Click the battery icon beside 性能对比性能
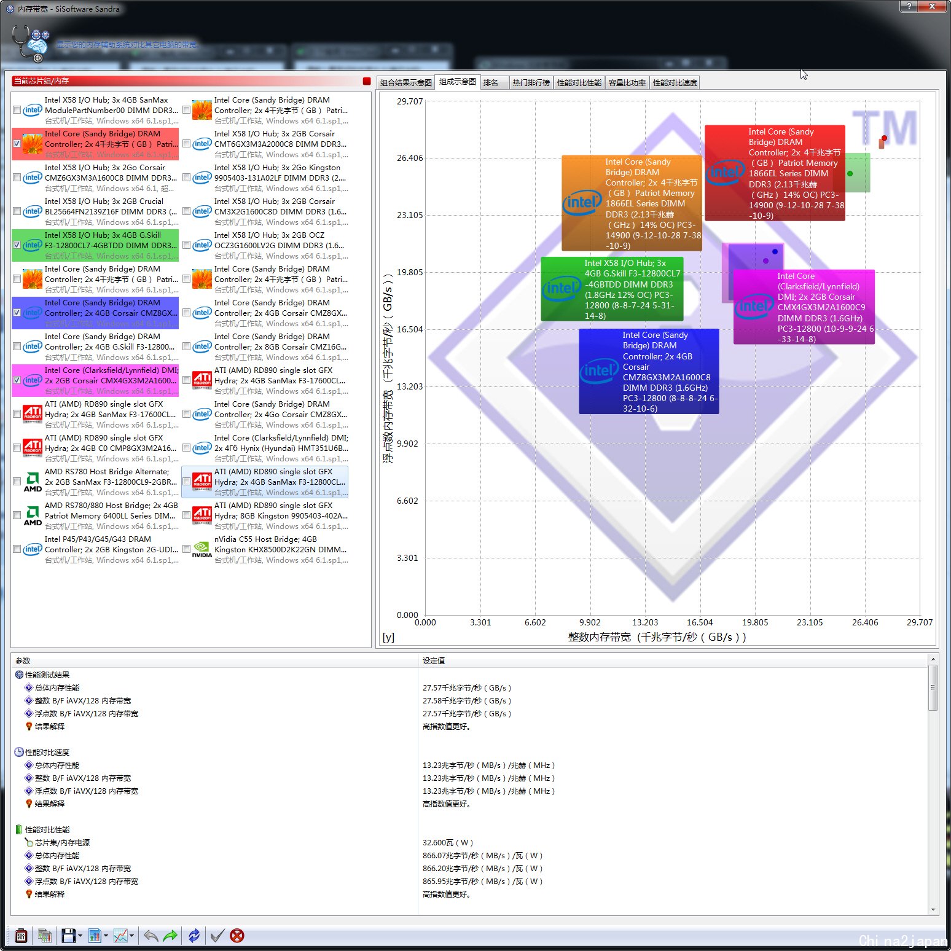Screen dimensions: 951x951 point(19,829)
